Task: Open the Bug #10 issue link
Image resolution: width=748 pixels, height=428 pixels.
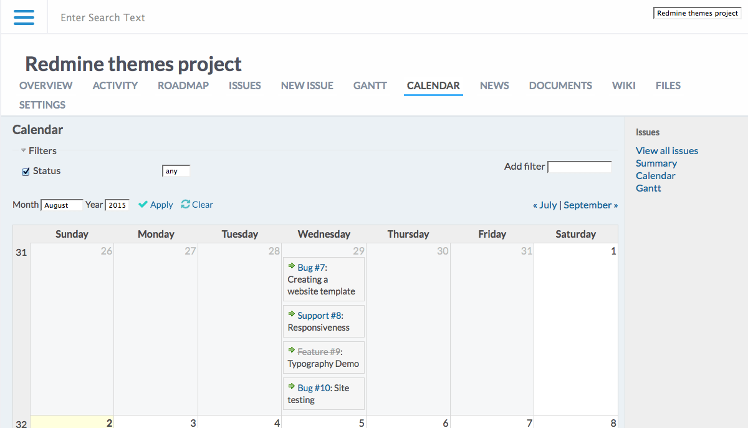Action: 314,388
